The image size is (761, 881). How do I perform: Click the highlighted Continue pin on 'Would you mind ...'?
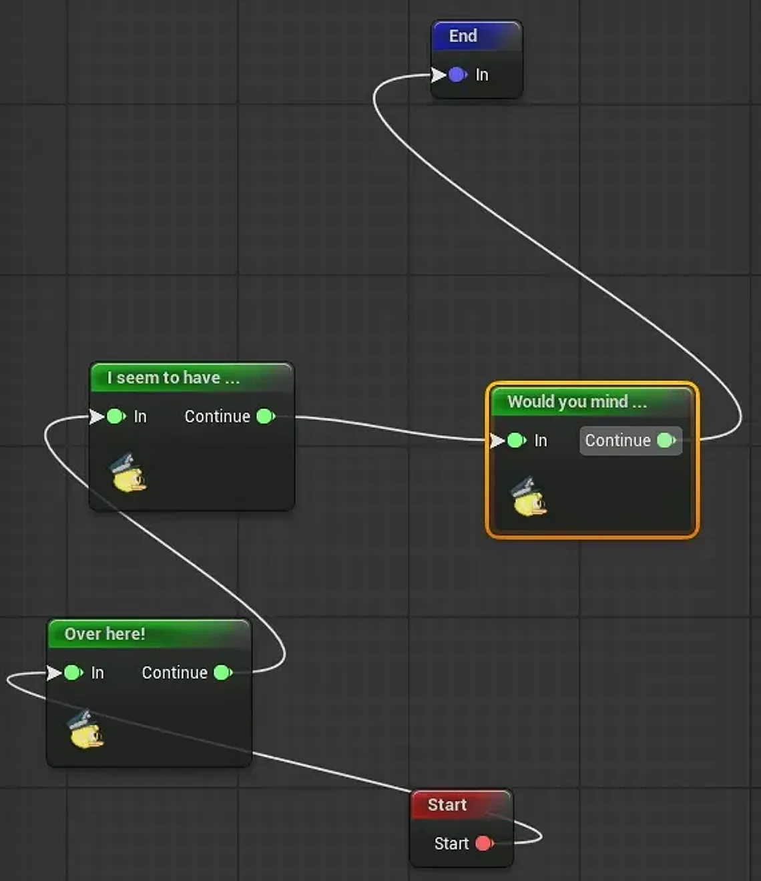click(666, 441)
